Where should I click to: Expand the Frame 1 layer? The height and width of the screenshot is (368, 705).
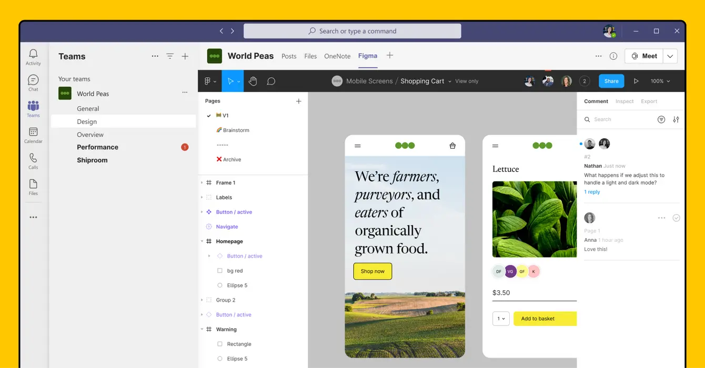coord(202,182)
